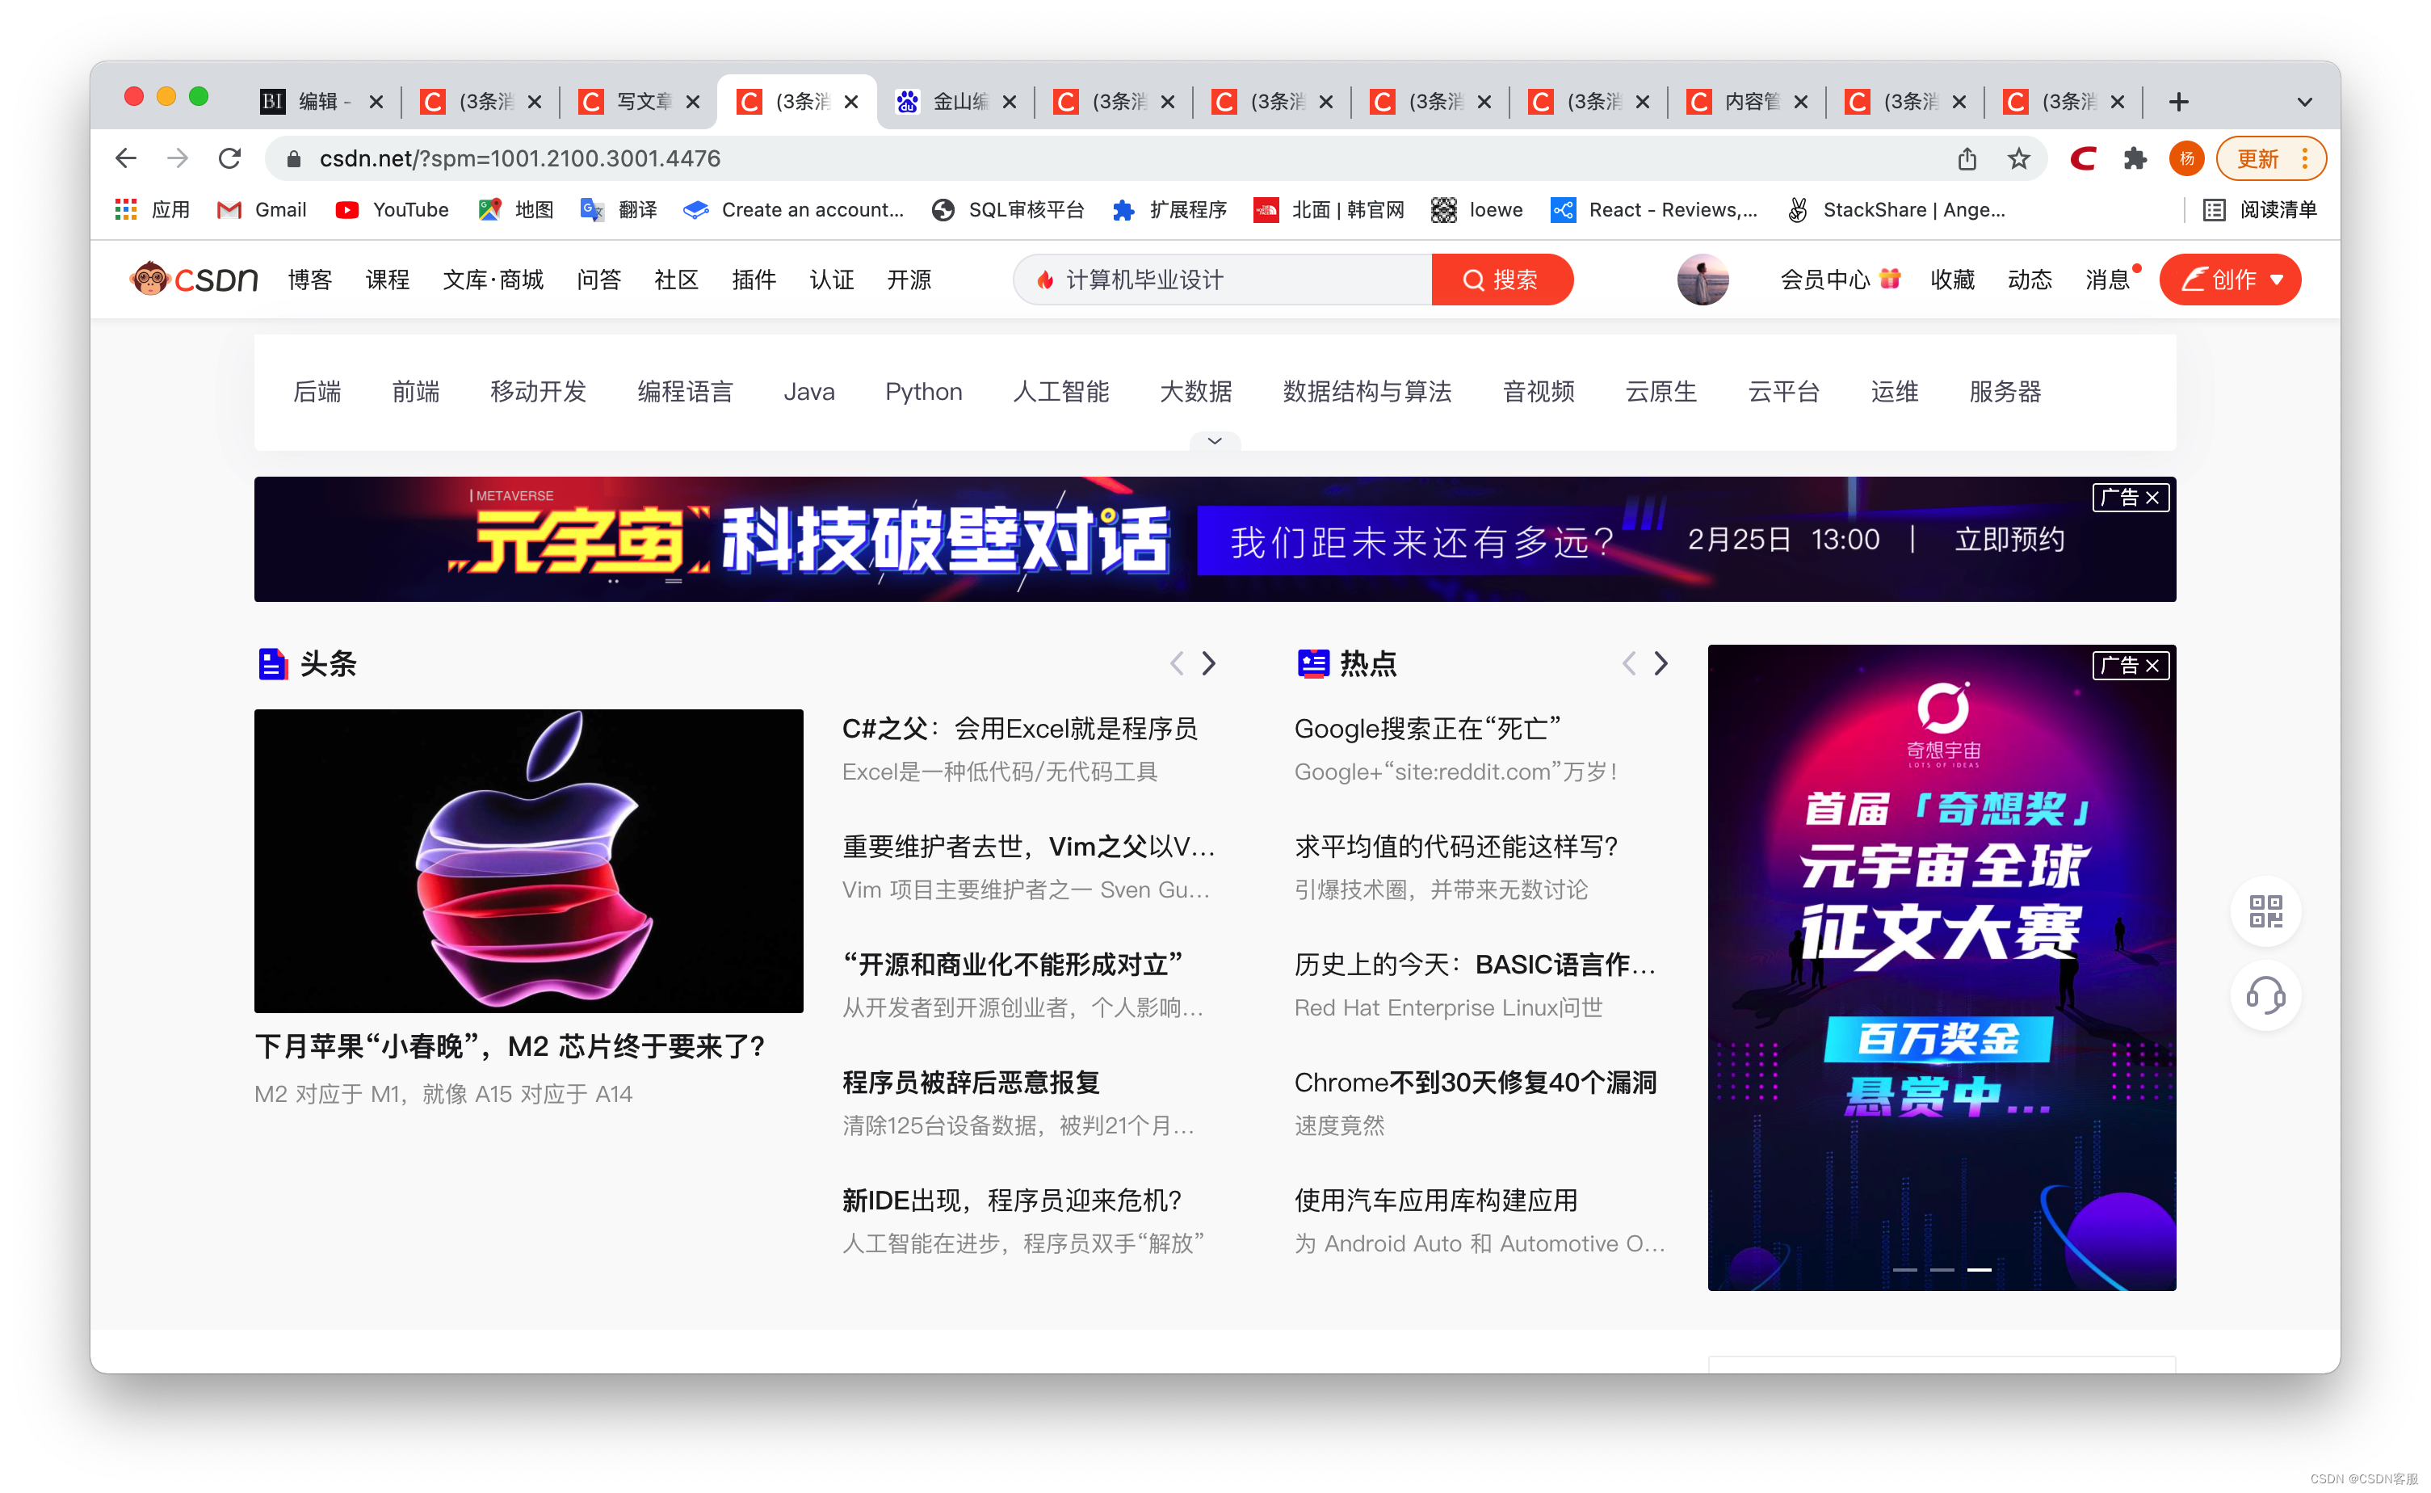
Task: Close the 征文大赛 sidebar ad
Action: pyautogui.click(x=2152, y=666)
